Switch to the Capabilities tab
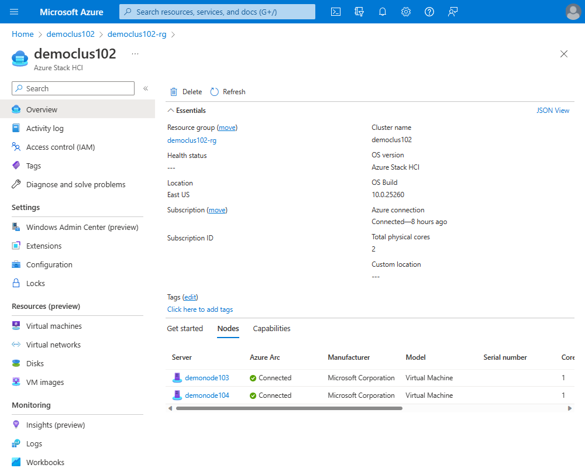The image size is (585, 468). point(271,329)
